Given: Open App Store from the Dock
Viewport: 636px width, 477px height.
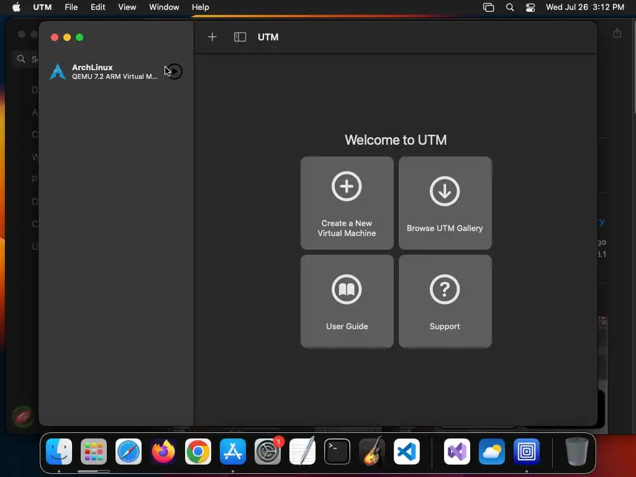Looking at the screenshot, I should coord(233,452).
